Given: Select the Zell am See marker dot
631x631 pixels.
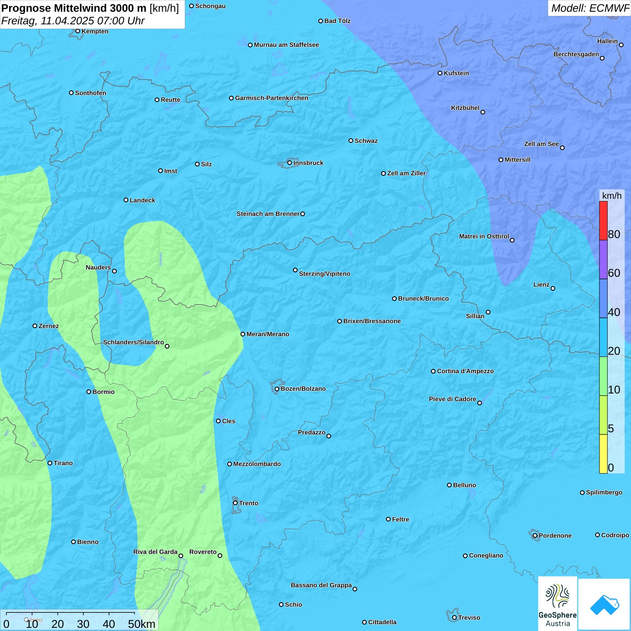Looking at the screenshot, I should pyautogui.click(x=562, y=147).
